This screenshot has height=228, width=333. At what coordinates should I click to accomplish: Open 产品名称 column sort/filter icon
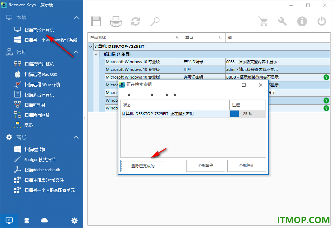(x=177, y=38)
